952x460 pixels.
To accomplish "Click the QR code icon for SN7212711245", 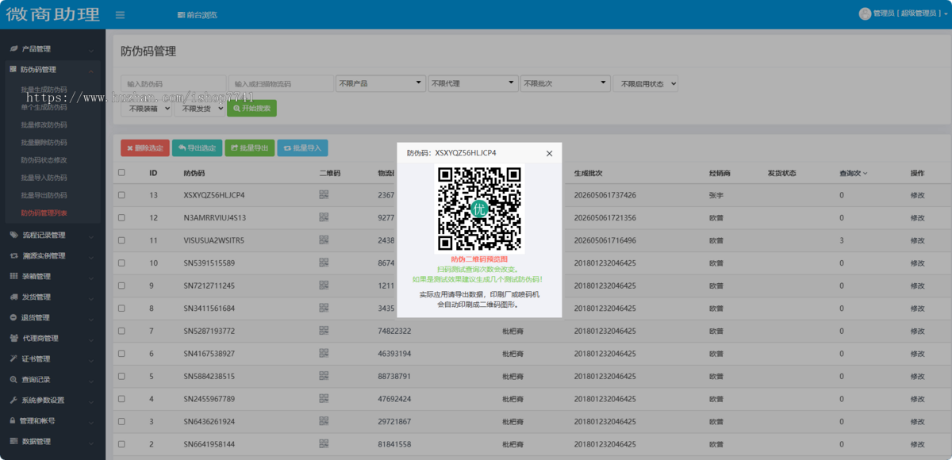I will [x=324, y=286].
